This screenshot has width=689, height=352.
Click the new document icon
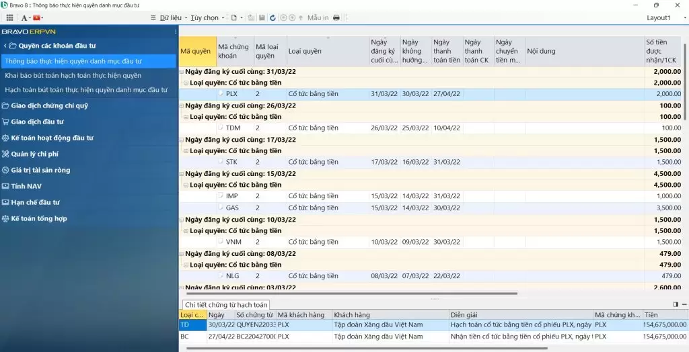tap(233, 17)
